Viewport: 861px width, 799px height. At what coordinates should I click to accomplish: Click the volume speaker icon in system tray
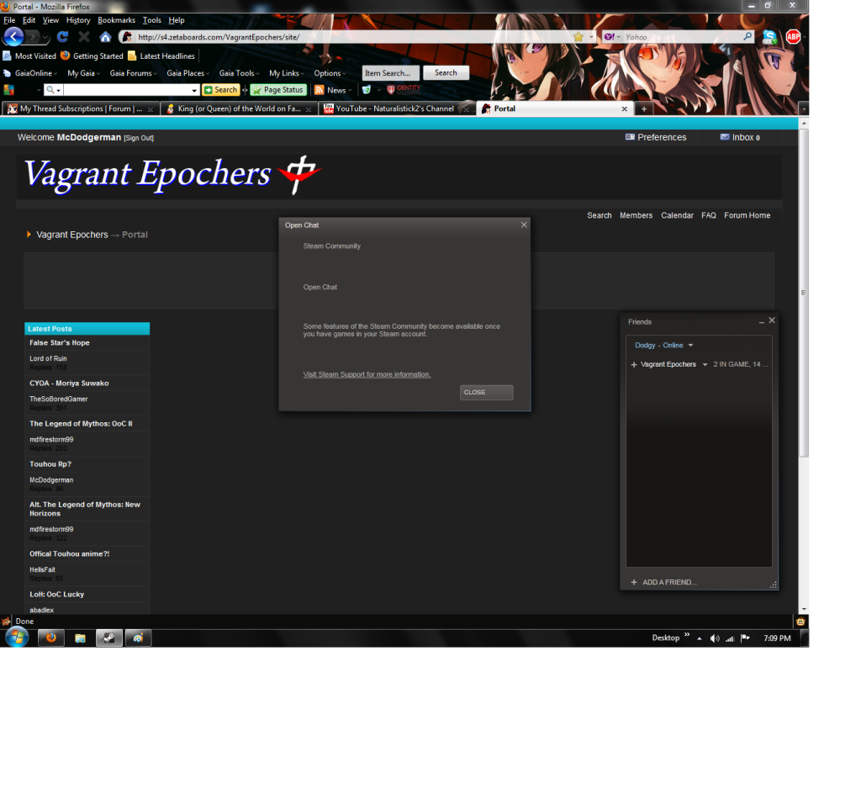click(x=715, y=638)
